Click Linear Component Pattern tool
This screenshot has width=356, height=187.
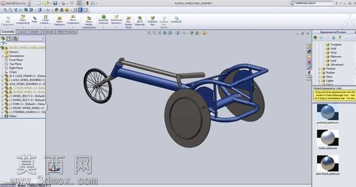(x=46, y=20)
